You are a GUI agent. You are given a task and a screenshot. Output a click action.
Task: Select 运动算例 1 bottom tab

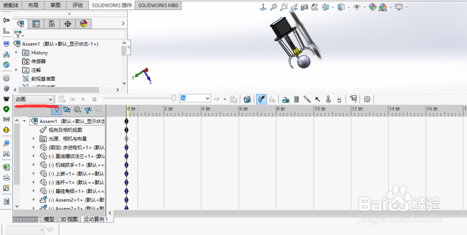(95, 219)
